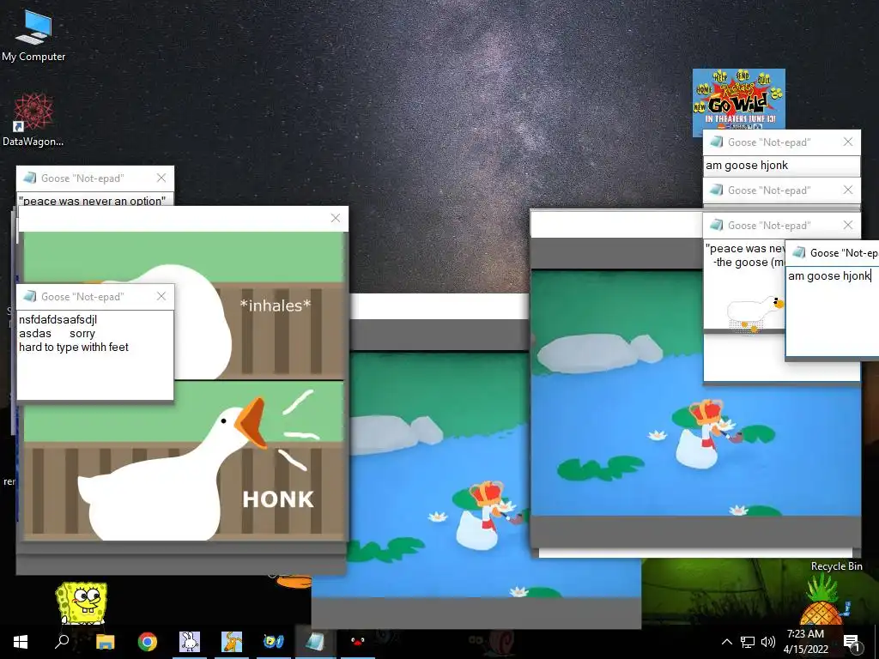Close the '-the goose' Not-epad window

click(848, 226)
